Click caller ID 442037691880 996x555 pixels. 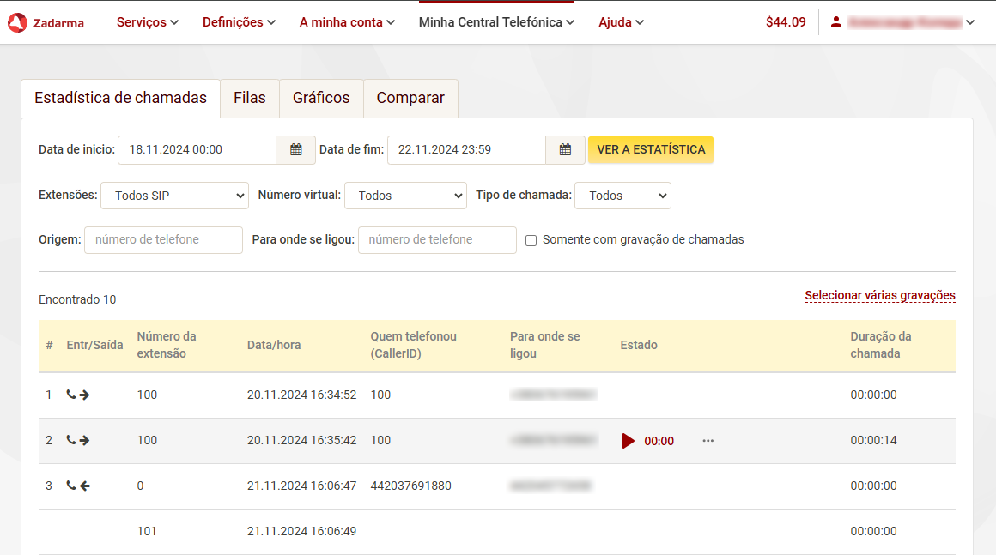coord(411,486)
